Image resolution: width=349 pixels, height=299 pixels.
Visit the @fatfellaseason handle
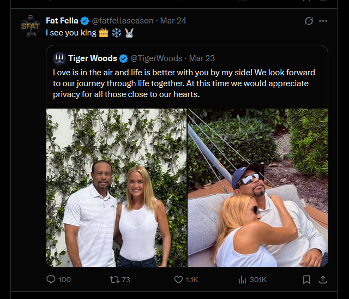(123, 21)
